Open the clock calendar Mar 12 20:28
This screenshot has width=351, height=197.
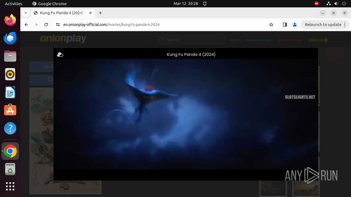tap(186, 4)
